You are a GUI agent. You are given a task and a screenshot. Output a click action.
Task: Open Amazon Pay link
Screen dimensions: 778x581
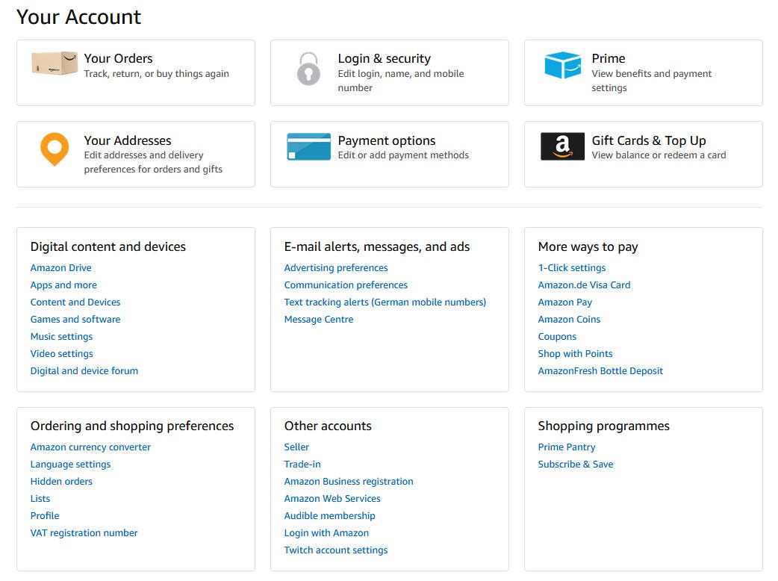click(564, 302)
